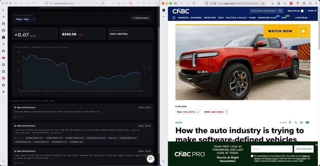The height and width of the screenshot is (166, 320).
Task: Open the CNBC hamburger menu
Action: [x=174, y=18]
